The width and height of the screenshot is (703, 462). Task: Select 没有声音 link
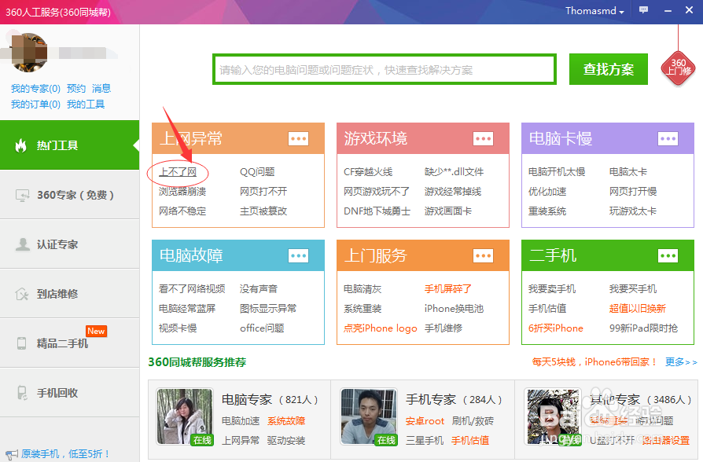[259, 289]
